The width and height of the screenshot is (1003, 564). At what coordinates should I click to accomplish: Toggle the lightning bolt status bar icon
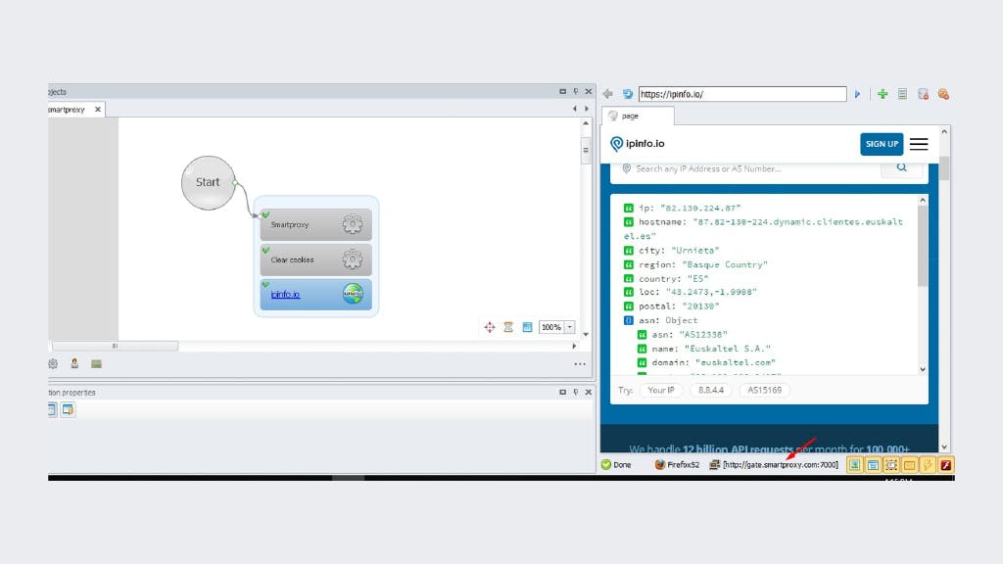(928, 465)
